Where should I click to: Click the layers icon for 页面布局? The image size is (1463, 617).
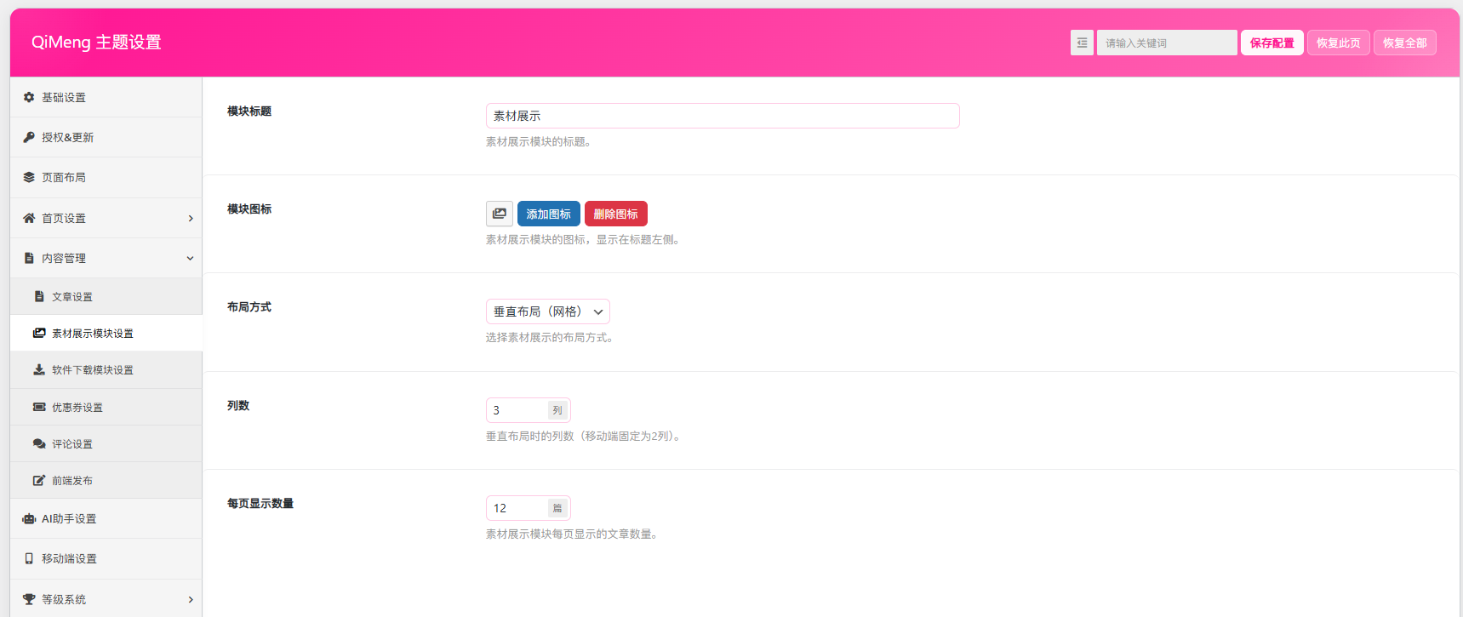click(29, 177)
